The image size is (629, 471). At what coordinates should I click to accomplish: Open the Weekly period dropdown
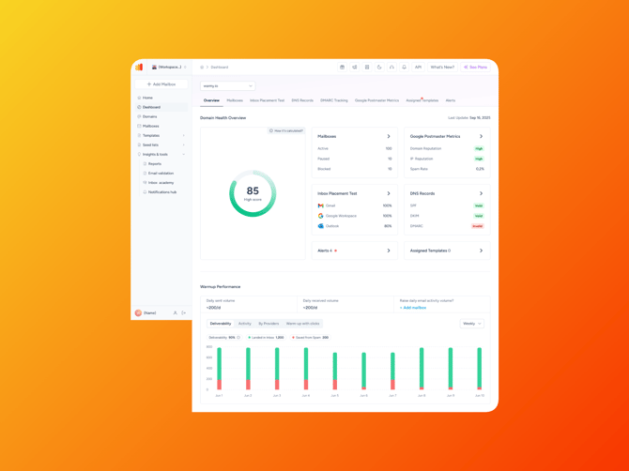pos(471,324)
